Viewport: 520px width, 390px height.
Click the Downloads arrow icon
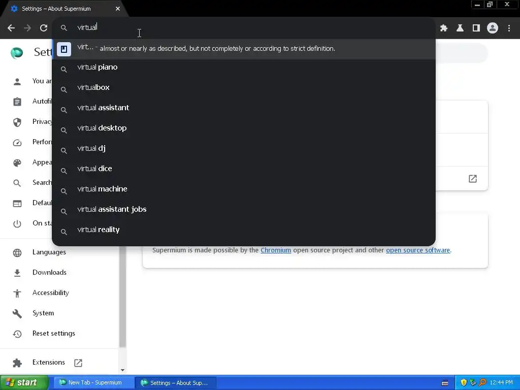[x=17, y=273]
